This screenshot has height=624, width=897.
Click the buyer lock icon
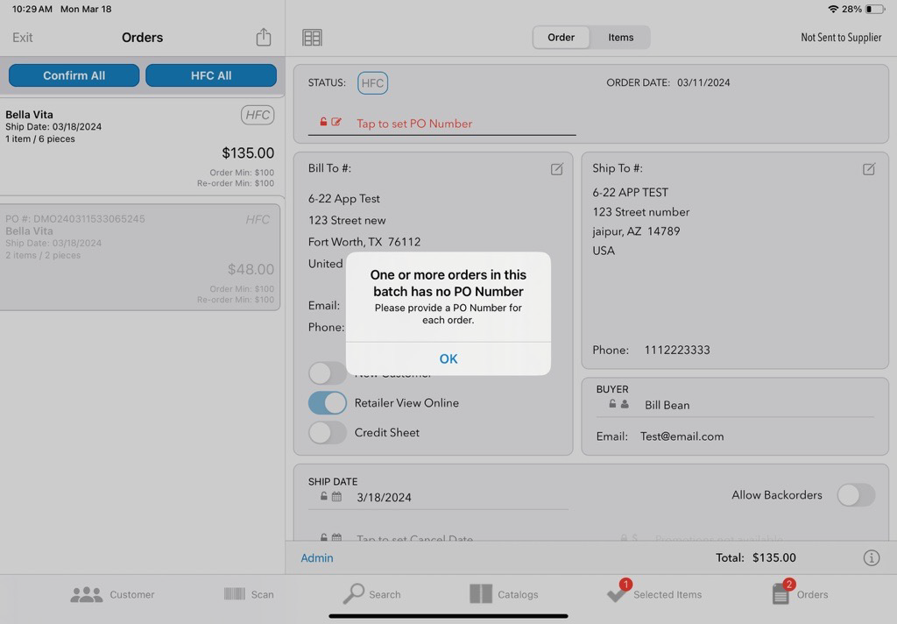[x=612, y=404]
